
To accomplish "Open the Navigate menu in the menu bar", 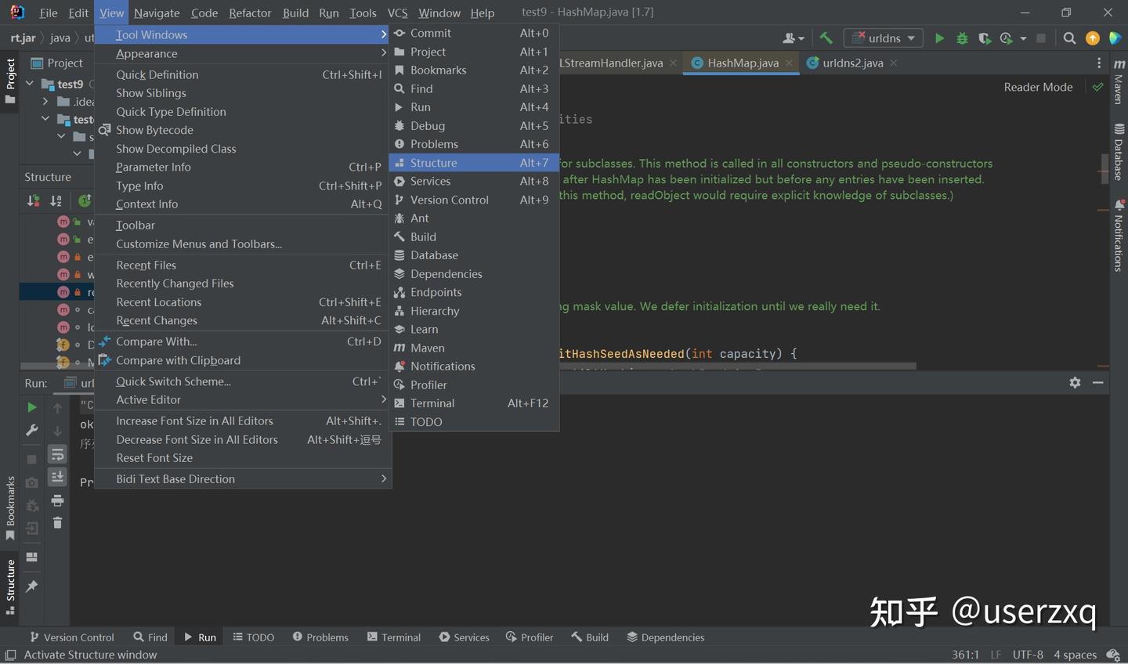I will point(157,13).
